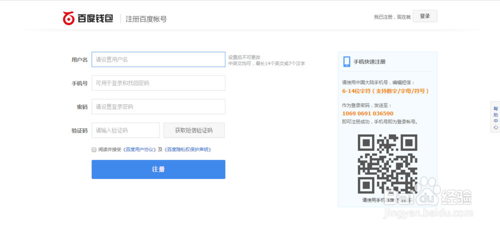Click the 手机快速注册 heading
Viewport: 500px width, 230px height.
(369, 62)
